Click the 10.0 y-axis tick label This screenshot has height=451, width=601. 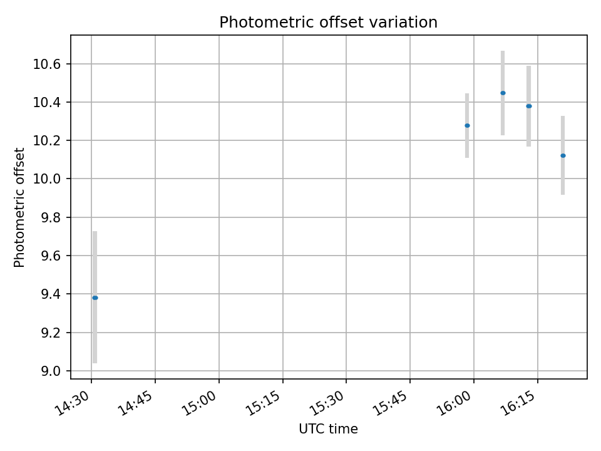(x=47, y=179)
